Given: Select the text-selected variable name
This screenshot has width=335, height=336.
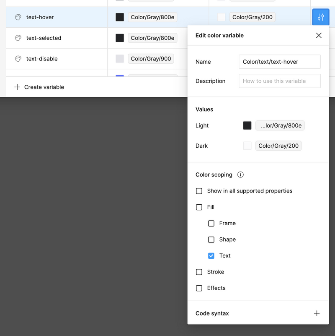Looking at the screenshot, I should click(x=44, y=38).
